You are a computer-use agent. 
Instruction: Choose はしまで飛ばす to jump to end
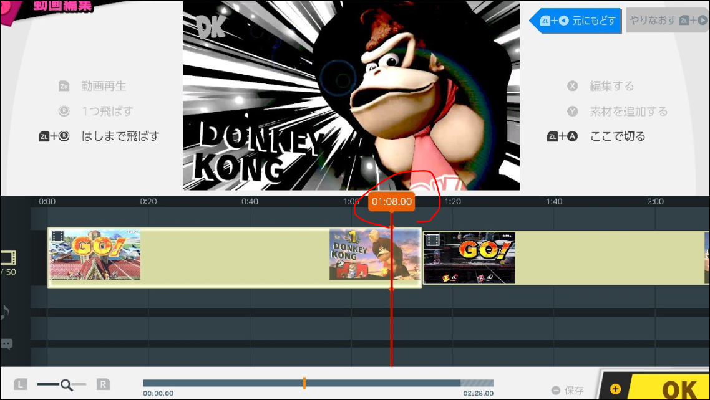(120, 136)
